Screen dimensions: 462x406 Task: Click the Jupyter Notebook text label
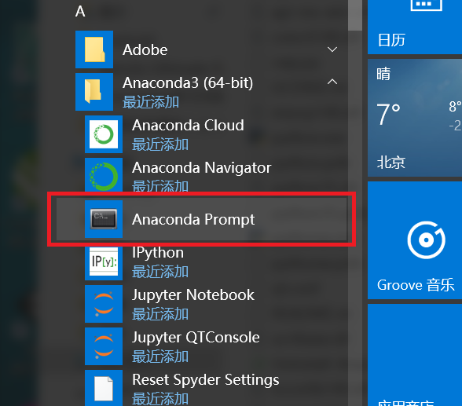(193, 295)
